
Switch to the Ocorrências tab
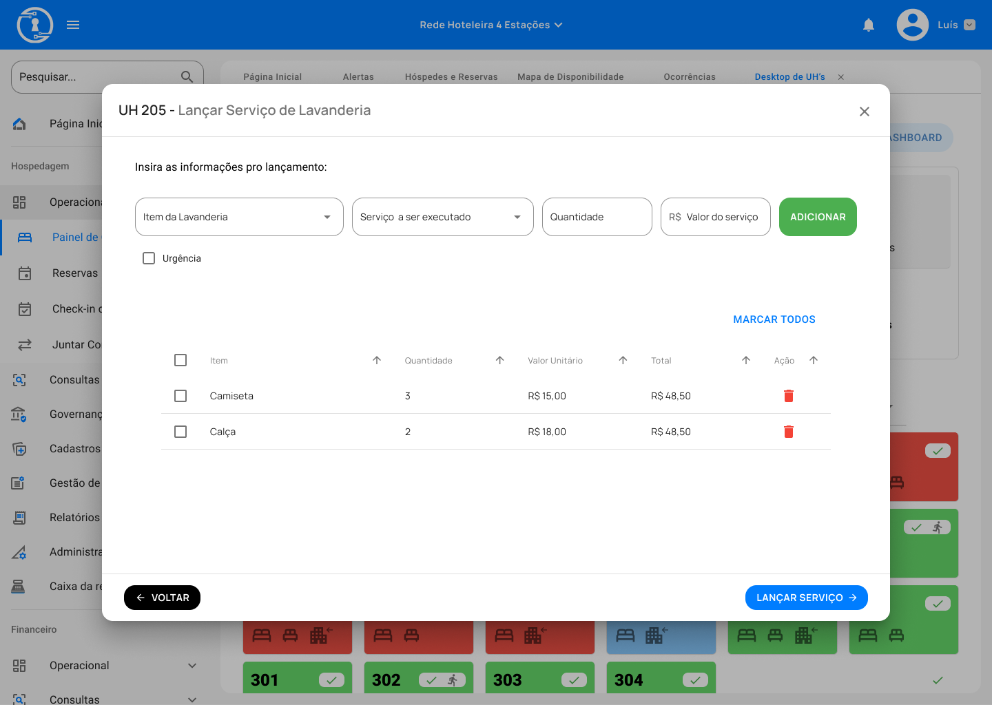coord(689,77)
